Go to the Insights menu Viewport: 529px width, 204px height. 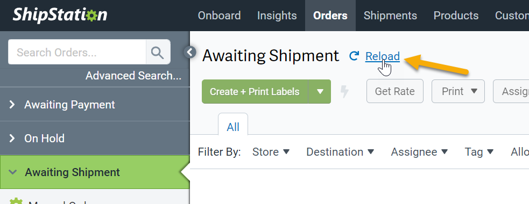tap(277, 16)
